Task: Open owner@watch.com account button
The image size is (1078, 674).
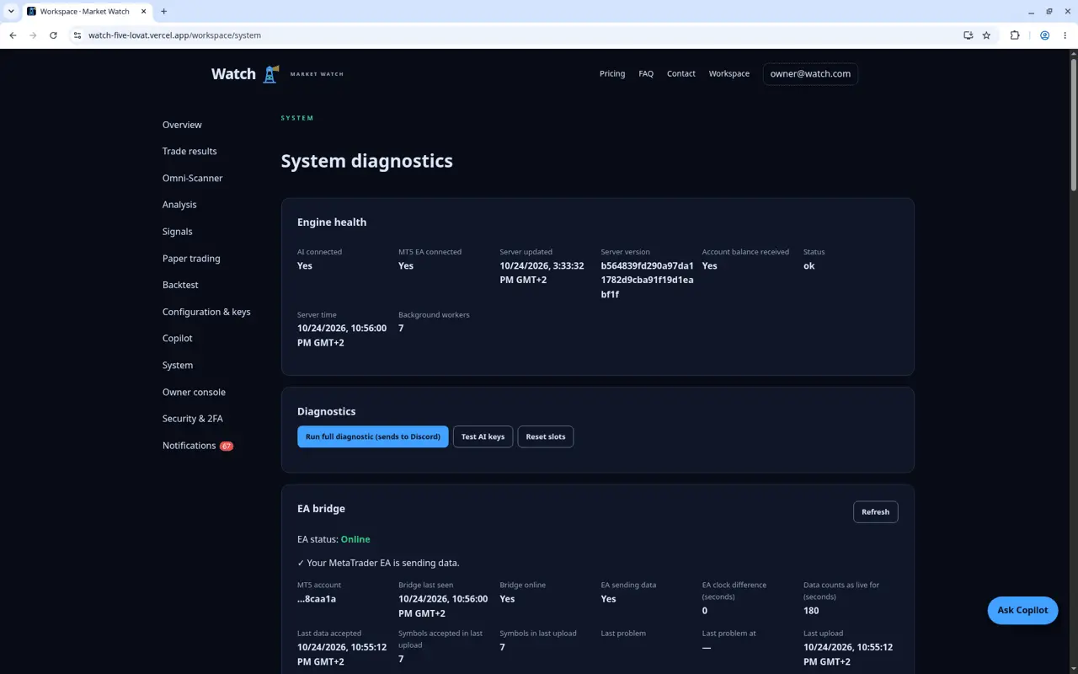Action: 810,74
